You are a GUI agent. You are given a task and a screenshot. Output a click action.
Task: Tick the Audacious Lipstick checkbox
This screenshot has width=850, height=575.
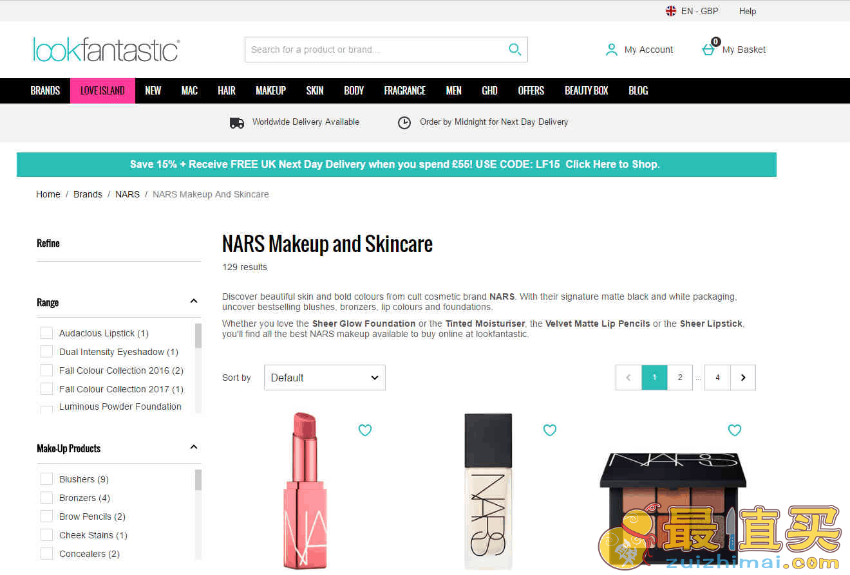tap(46, 333)
